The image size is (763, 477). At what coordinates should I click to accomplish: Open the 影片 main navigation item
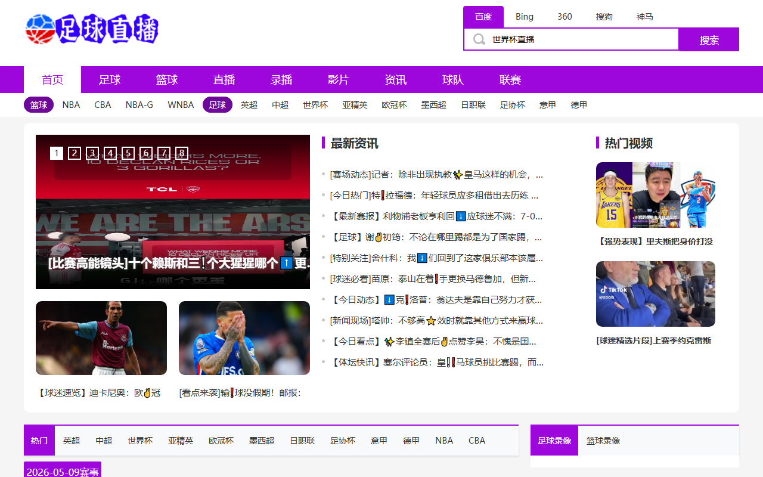339,80
